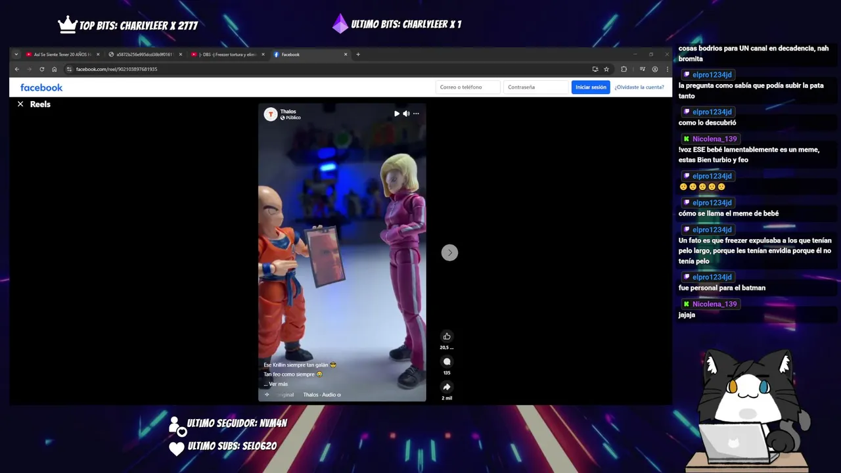This screenshot has height=473, width=841.
Task: Focus the Correo o teléfono field
Action: click(467, 87)
